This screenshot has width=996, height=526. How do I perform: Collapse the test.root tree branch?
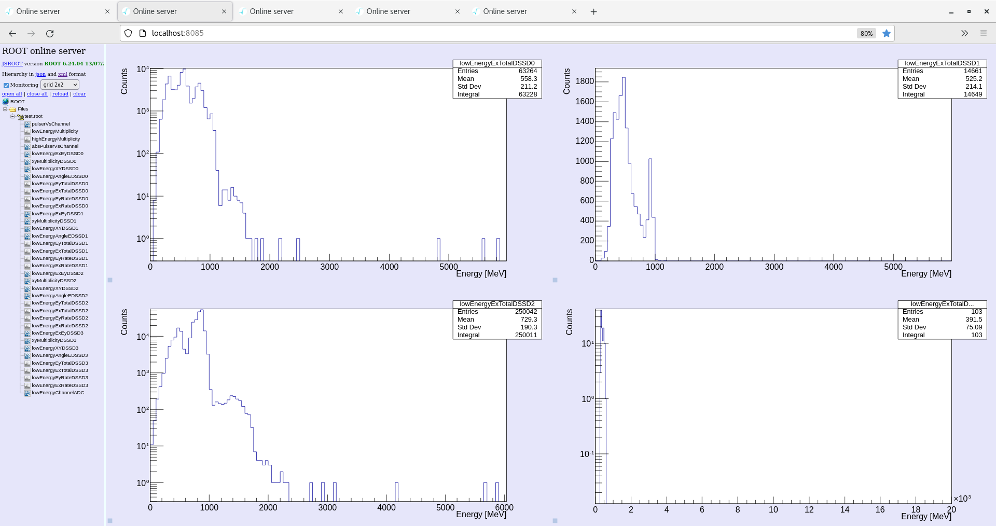12,116
